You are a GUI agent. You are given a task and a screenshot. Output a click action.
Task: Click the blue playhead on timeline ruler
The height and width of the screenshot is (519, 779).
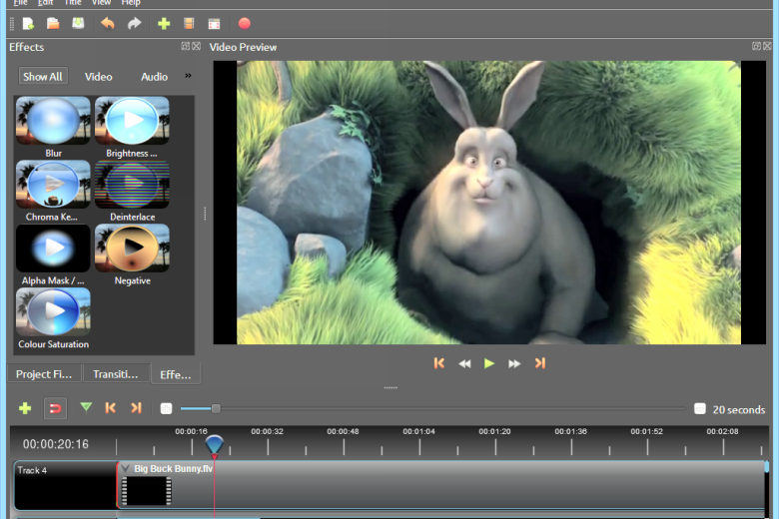pos(214,444)
